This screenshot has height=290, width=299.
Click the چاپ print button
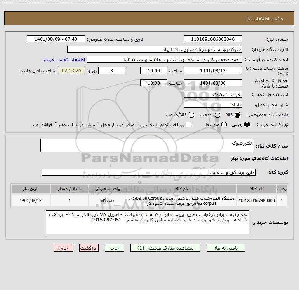pos(115,248)
